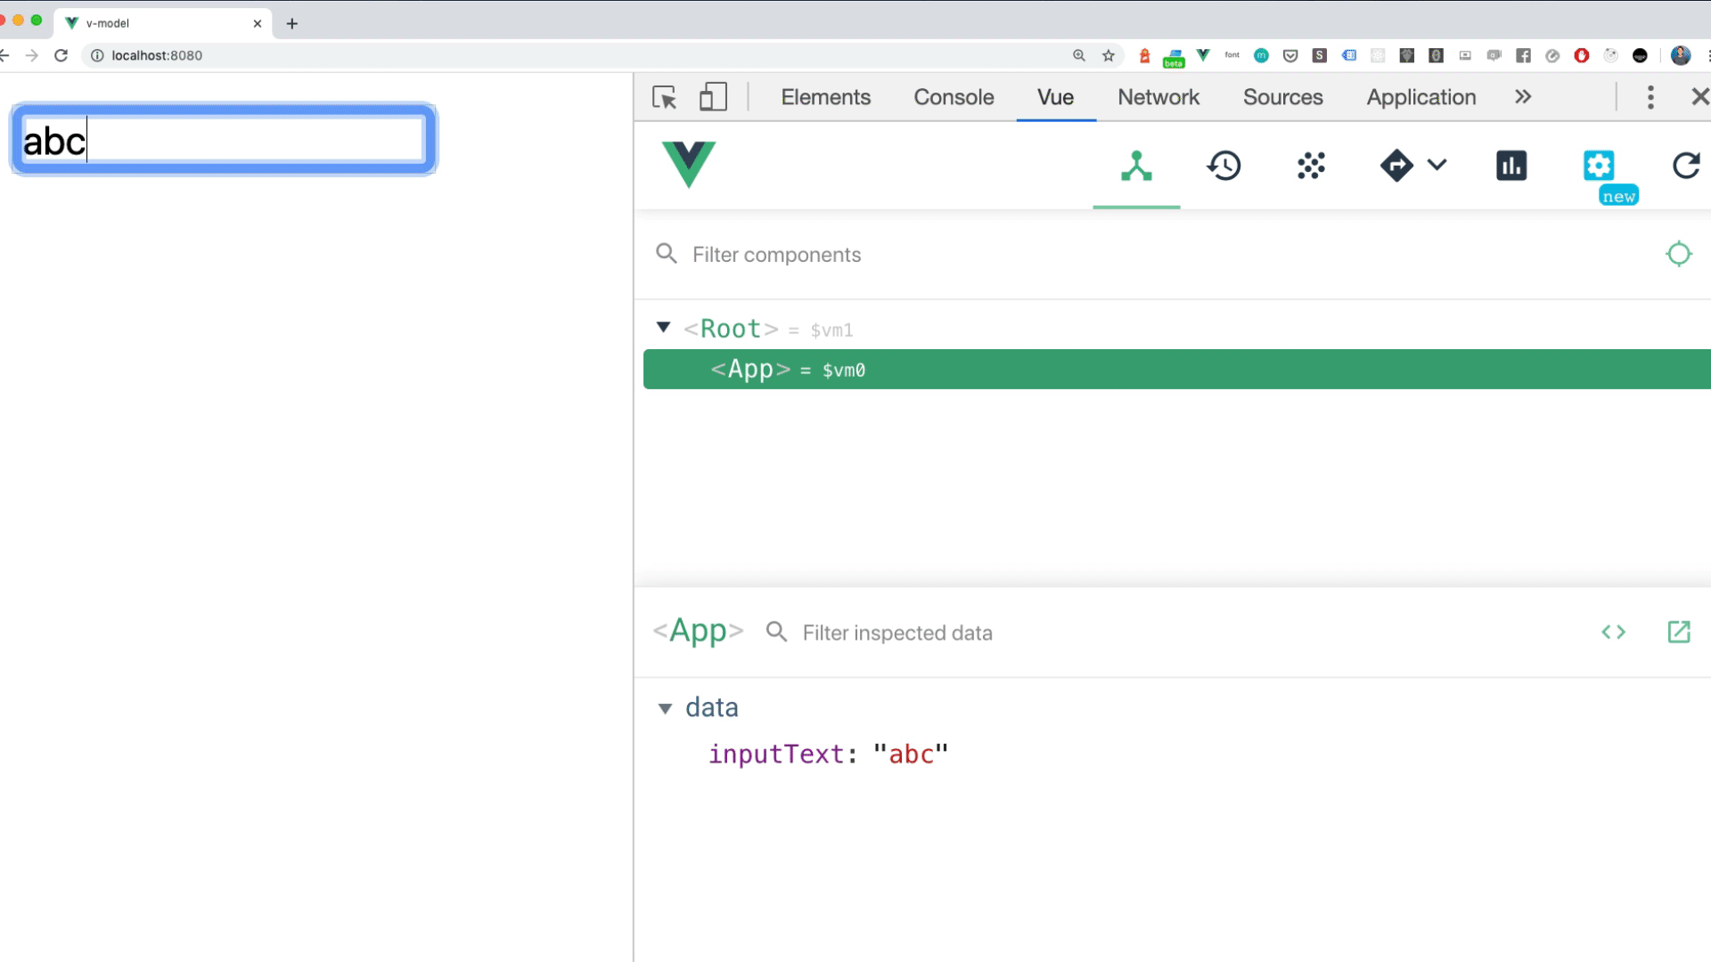
Task: Open the Performance bar chart tab
Action: (1511, 167)
